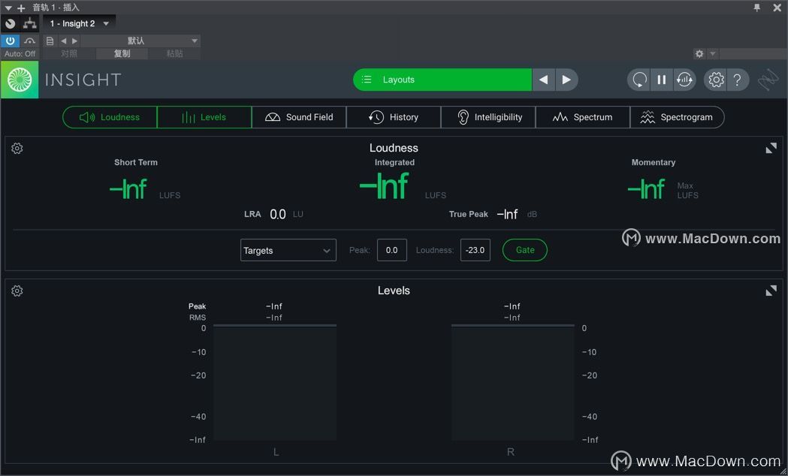Expand the 1 - Insight 2 plugin selector
The height and width of the screenshot is (476, 788).
pos(80,23)
